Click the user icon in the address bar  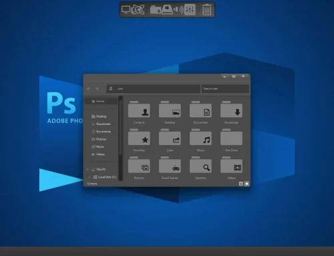(x=111, y=88)
